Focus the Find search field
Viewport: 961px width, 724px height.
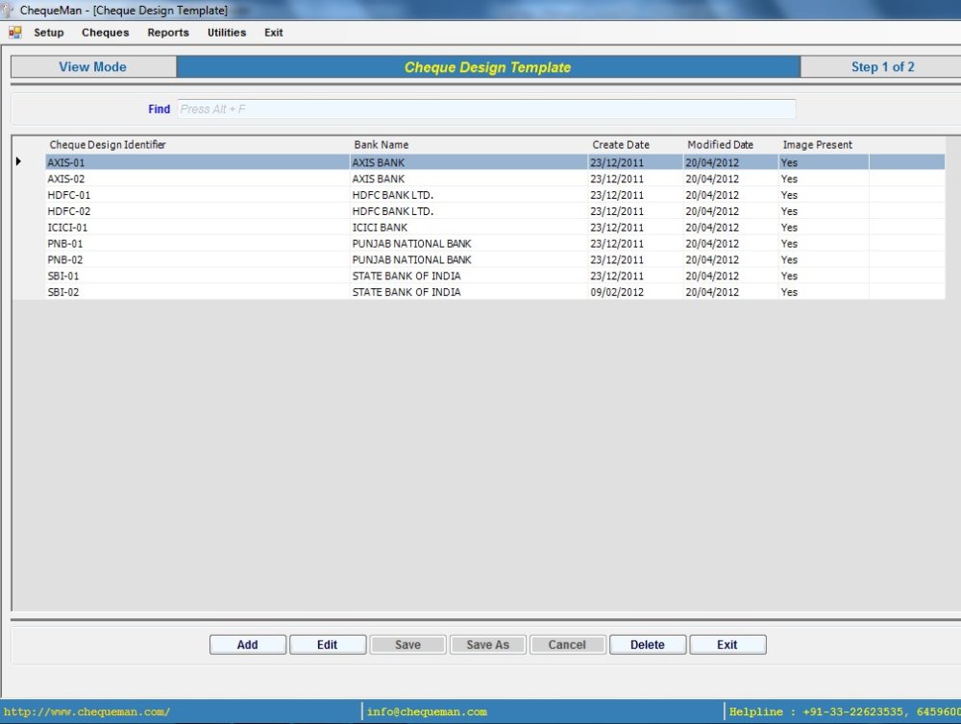point(486,109)
